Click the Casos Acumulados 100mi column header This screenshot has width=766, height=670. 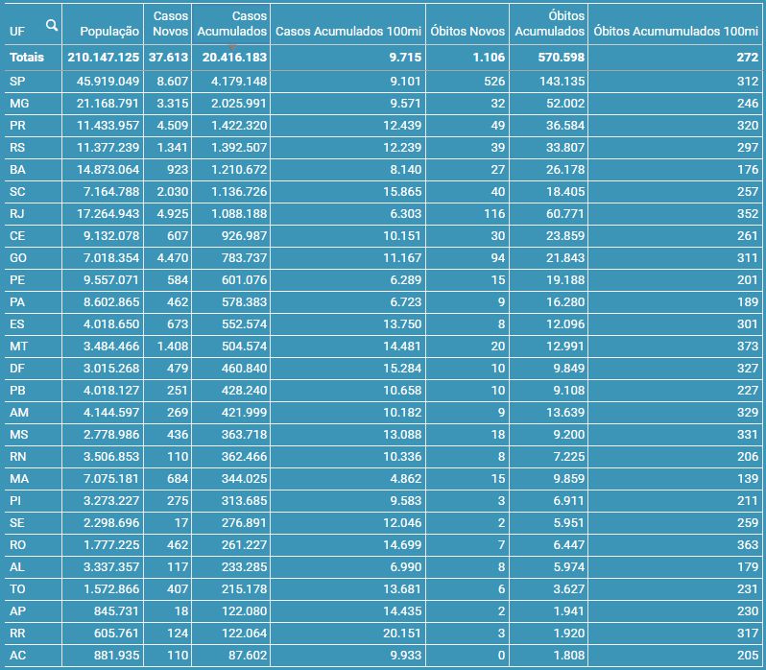pos(347,32)
